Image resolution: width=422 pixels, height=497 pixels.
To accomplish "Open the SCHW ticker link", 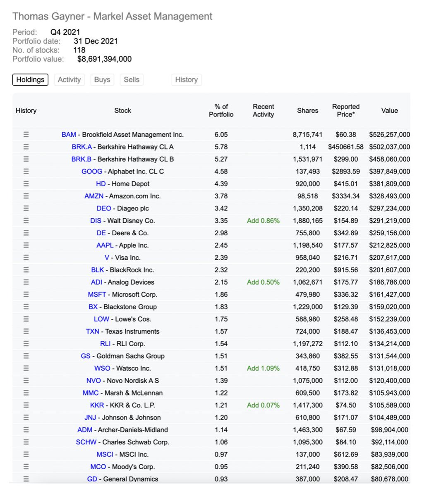I will click(x=86, y=442).
